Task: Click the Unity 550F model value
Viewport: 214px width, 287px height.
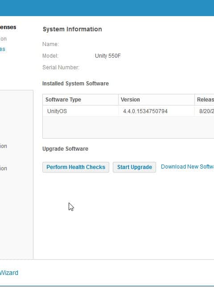Action: 108,56
